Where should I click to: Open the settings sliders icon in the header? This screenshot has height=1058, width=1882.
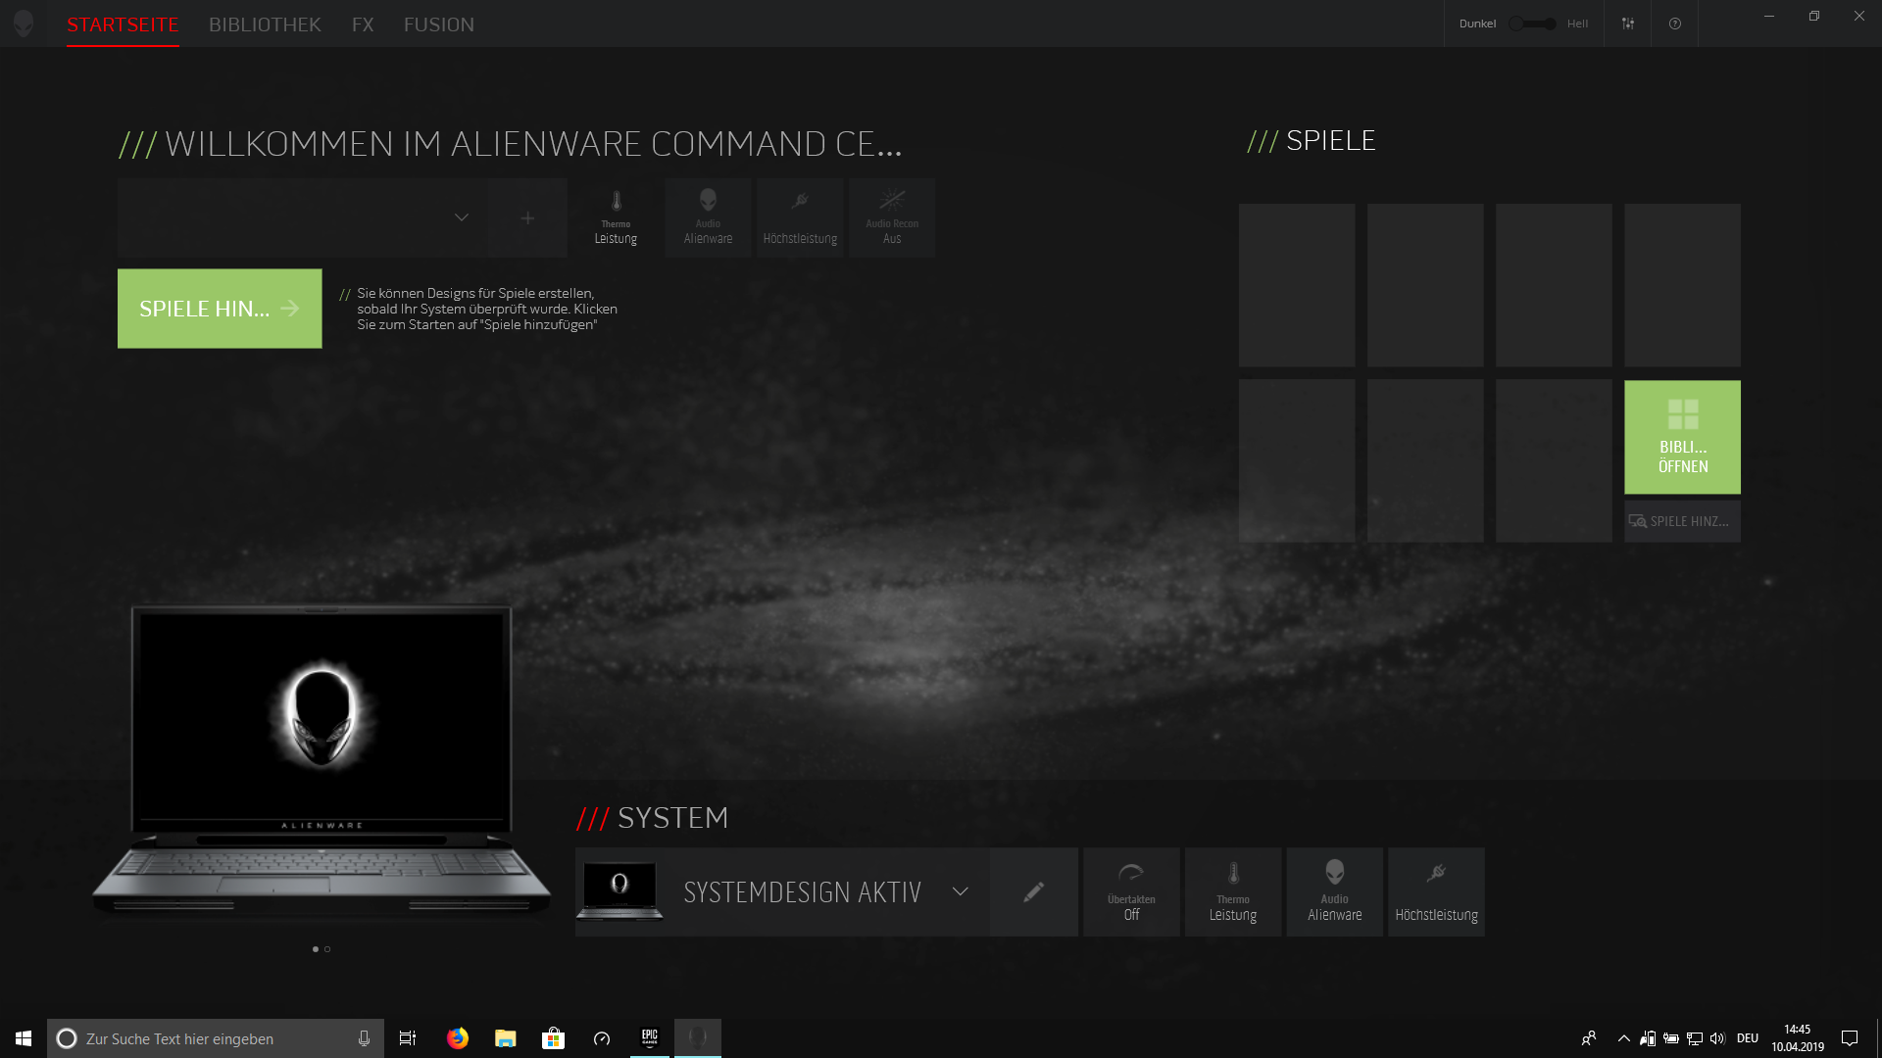point(1628,24)
